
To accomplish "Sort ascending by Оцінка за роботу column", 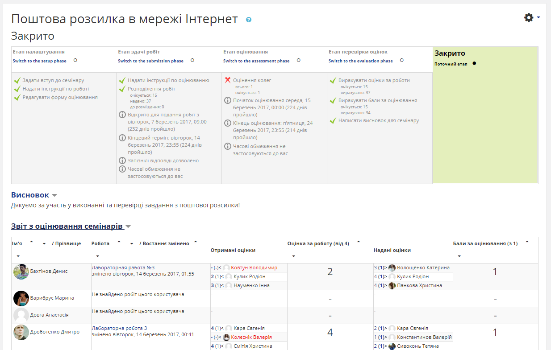I will 359,242.
